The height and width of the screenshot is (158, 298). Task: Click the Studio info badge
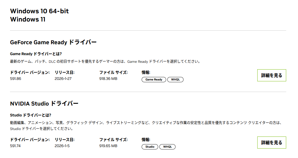click(x=150, y=147)
